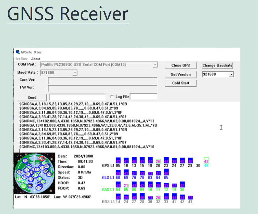The image size is (258, 214).
Task: Open the Baud Rate dropdown
Action: coord(75,73)
